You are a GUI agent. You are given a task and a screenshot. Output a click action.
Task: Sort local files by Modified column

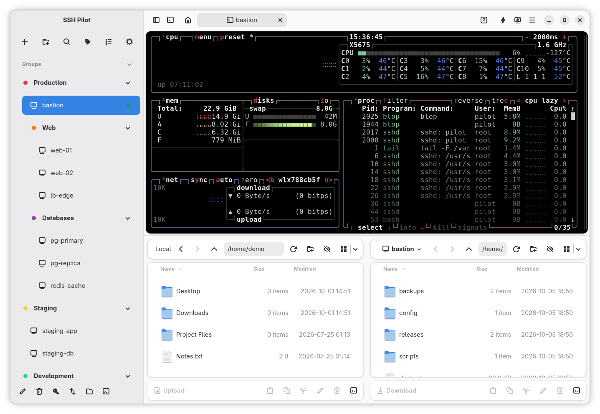pyautogui.click(x=305, y=269)
